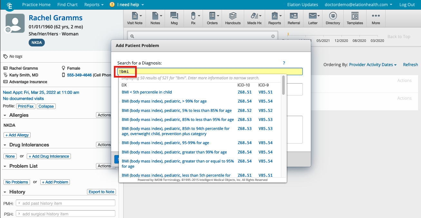Viewport: 421px width, 218px height.
Task: Collapse the Problem List section
Action: [5, 166]
